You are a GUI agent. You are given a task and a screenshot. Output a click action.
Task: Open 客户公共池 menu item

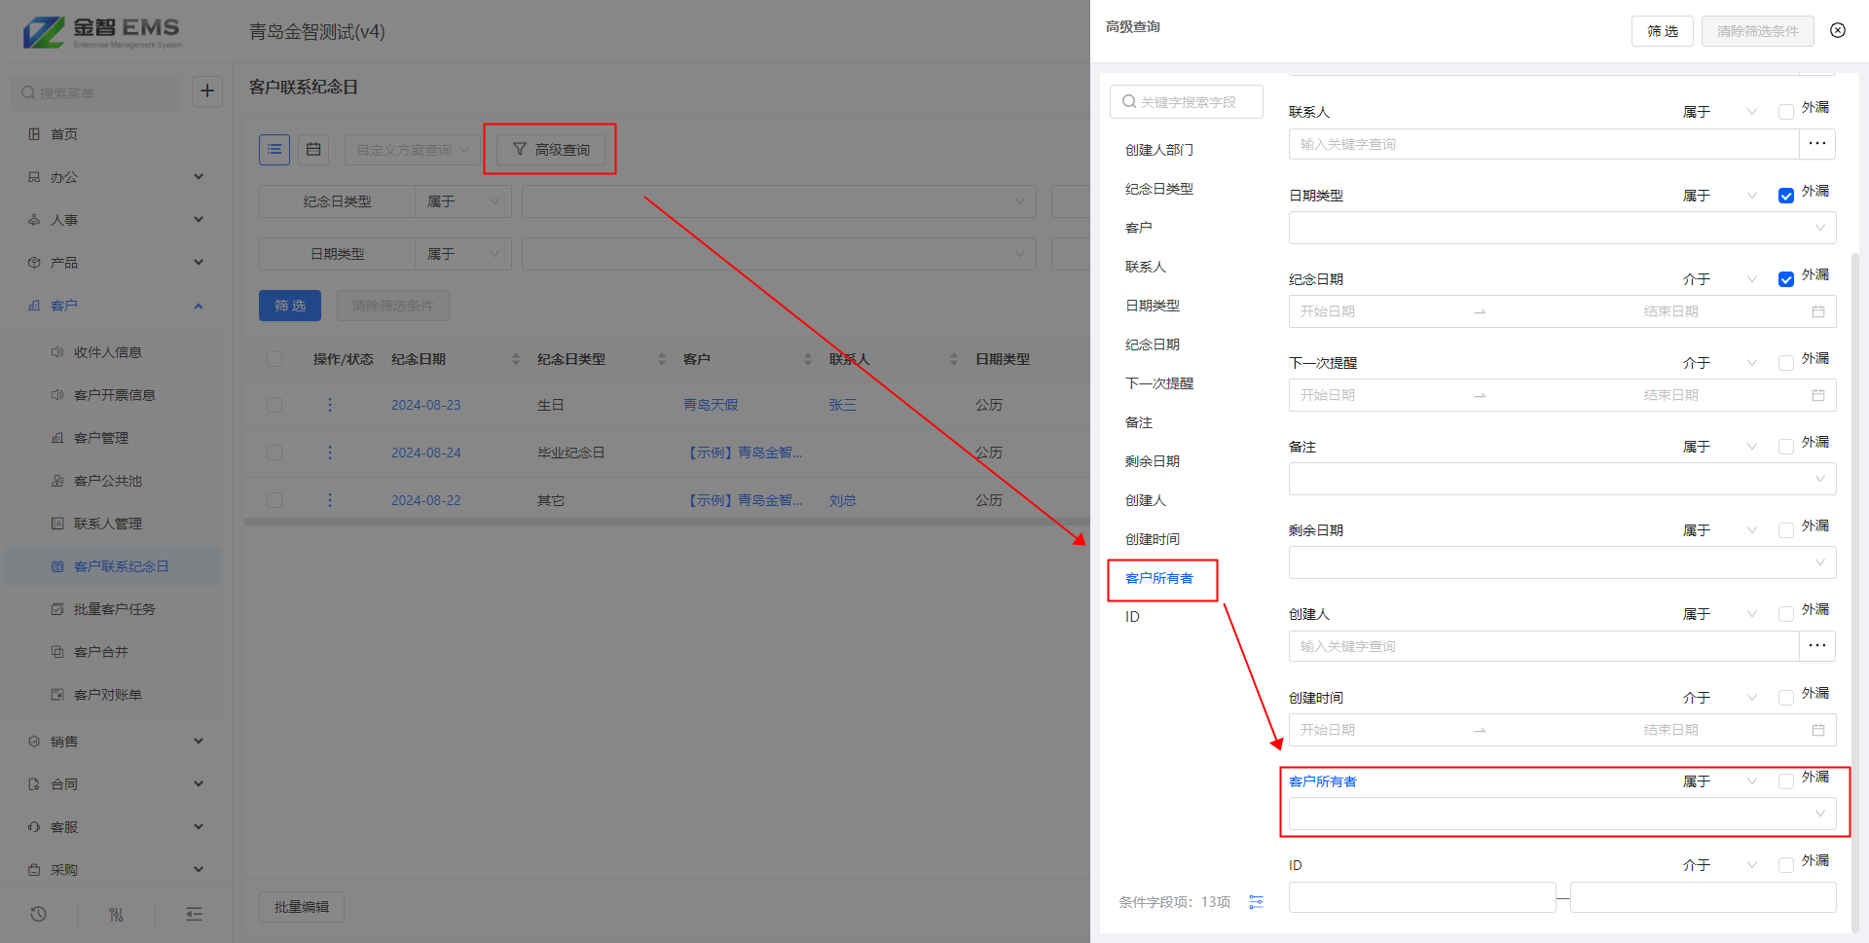coord(108,481)
